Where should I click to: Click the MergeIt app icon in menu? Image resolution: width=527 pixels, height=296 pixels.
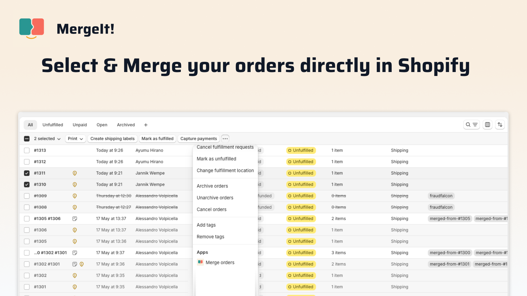(x=200, y=262)
